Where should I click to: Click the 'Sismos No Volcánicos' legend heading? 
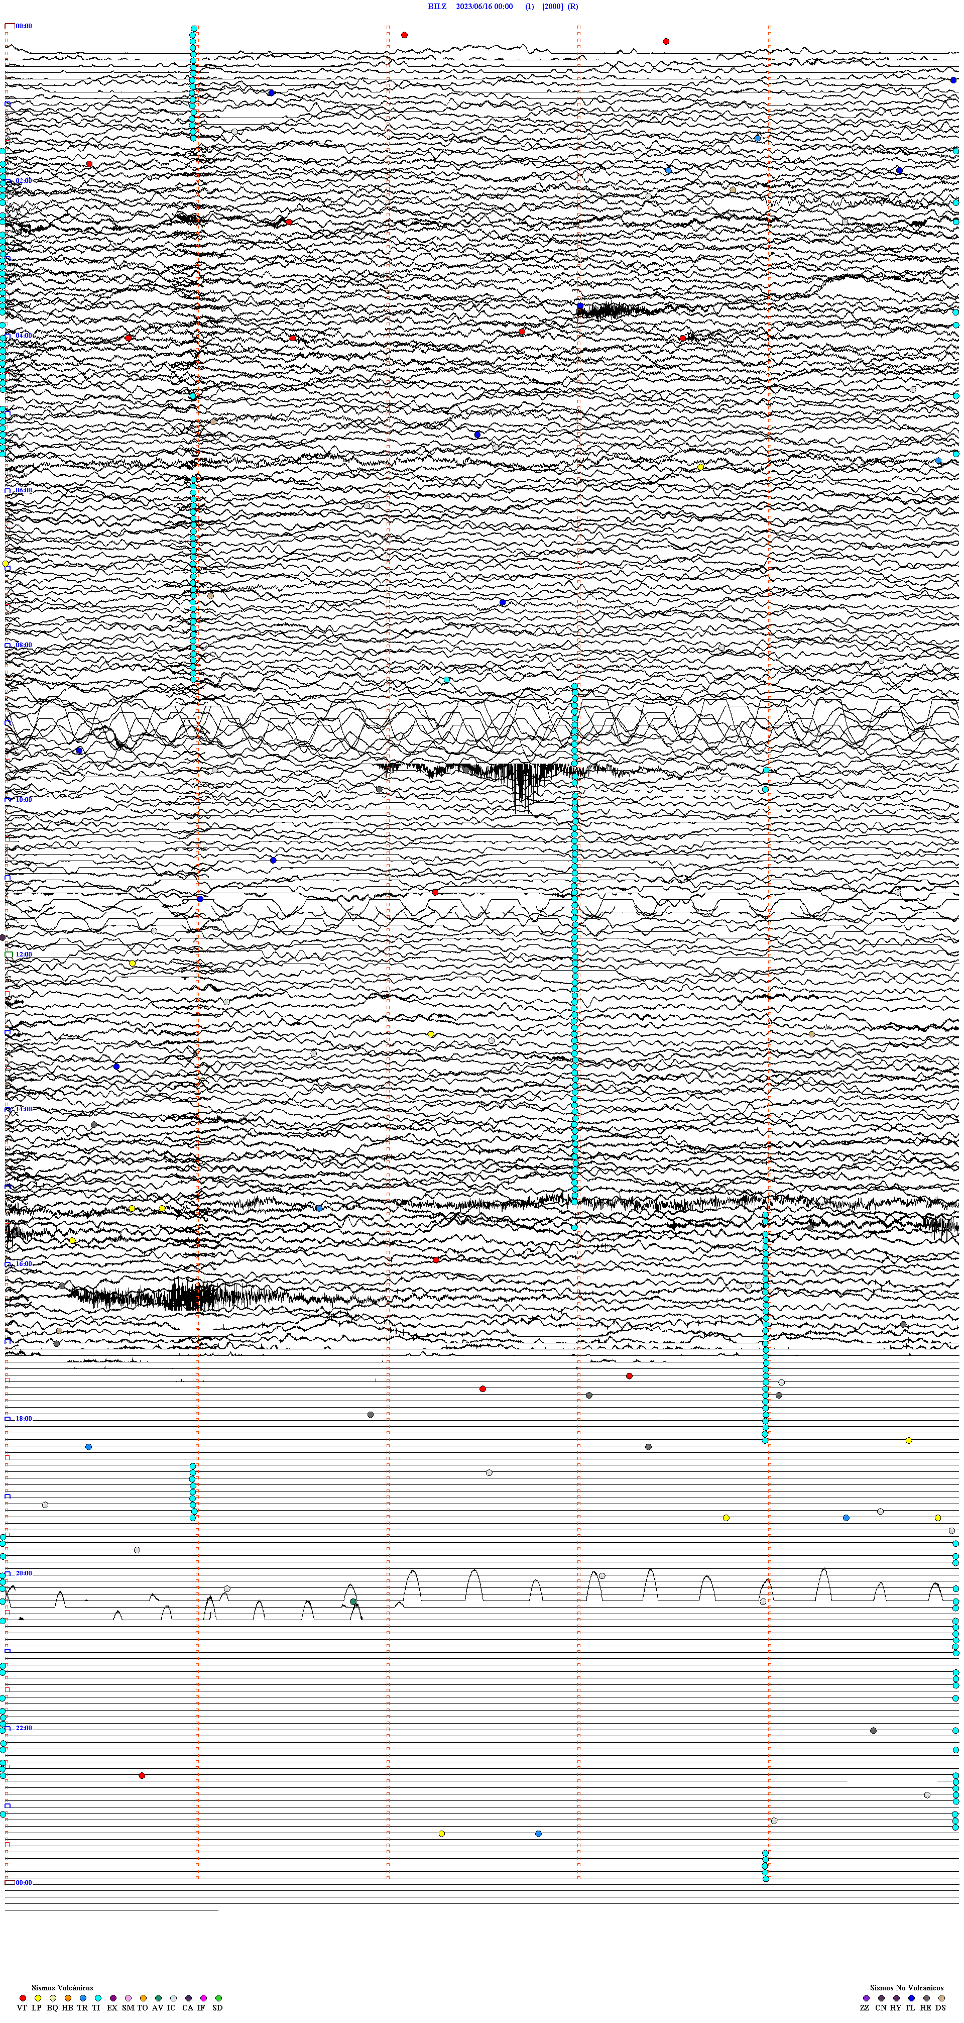pos(907,1988)
